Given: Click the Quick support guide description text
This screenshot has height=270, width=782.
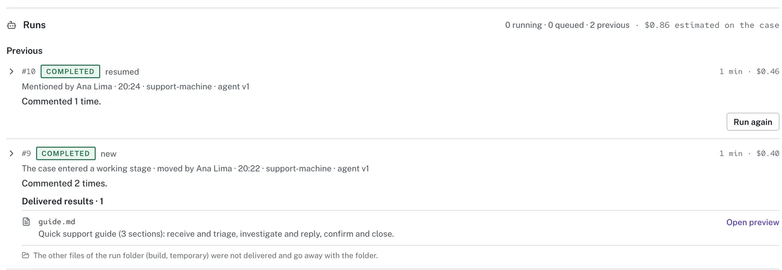Looking at the screenshot, I should [216, 234].
